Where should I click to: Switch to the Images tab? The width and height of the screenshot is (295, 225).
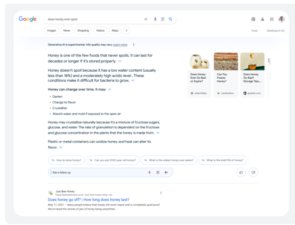(x=51, y=30)
